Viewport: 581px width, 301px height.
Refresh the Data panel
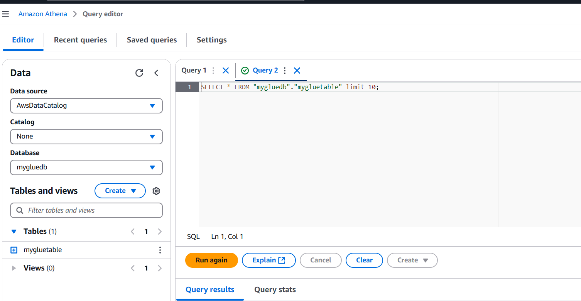[139, 73]
